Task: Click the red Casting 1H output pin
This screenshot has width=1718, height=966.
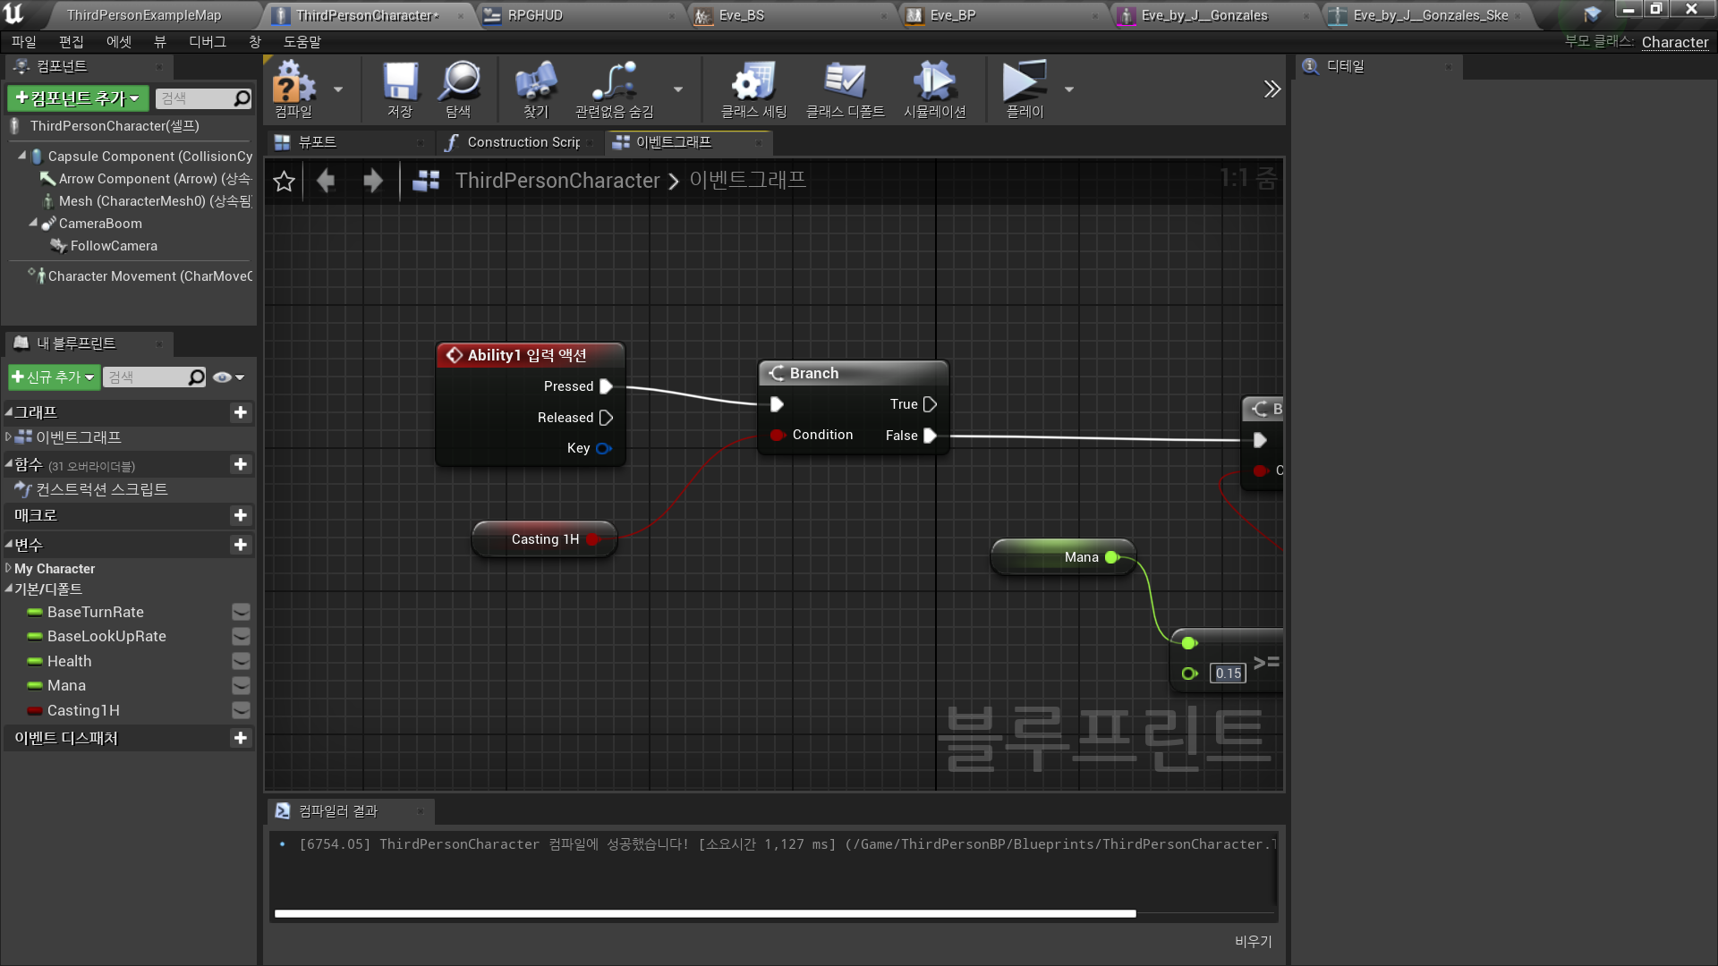Action: click(x=592, y=539)
